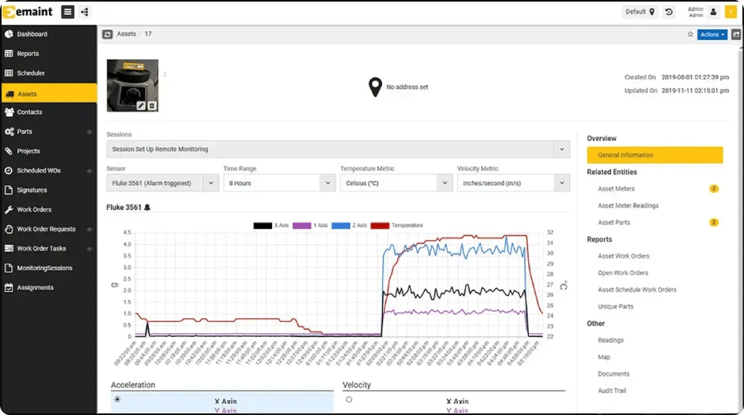Open the Velocity Metric Inches/second dropdown

[x=513, y=183]
